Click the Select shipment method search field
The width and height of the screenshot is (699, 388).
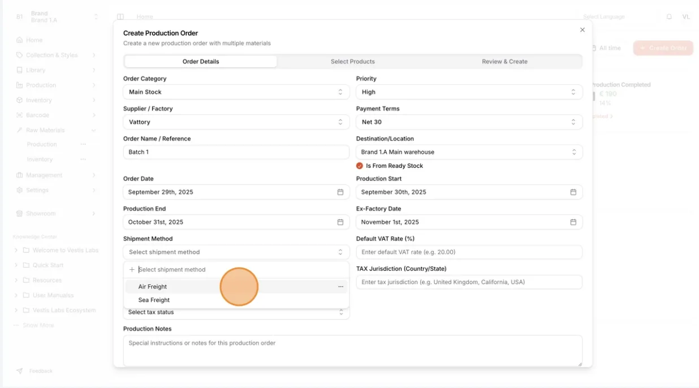point(238,270)
